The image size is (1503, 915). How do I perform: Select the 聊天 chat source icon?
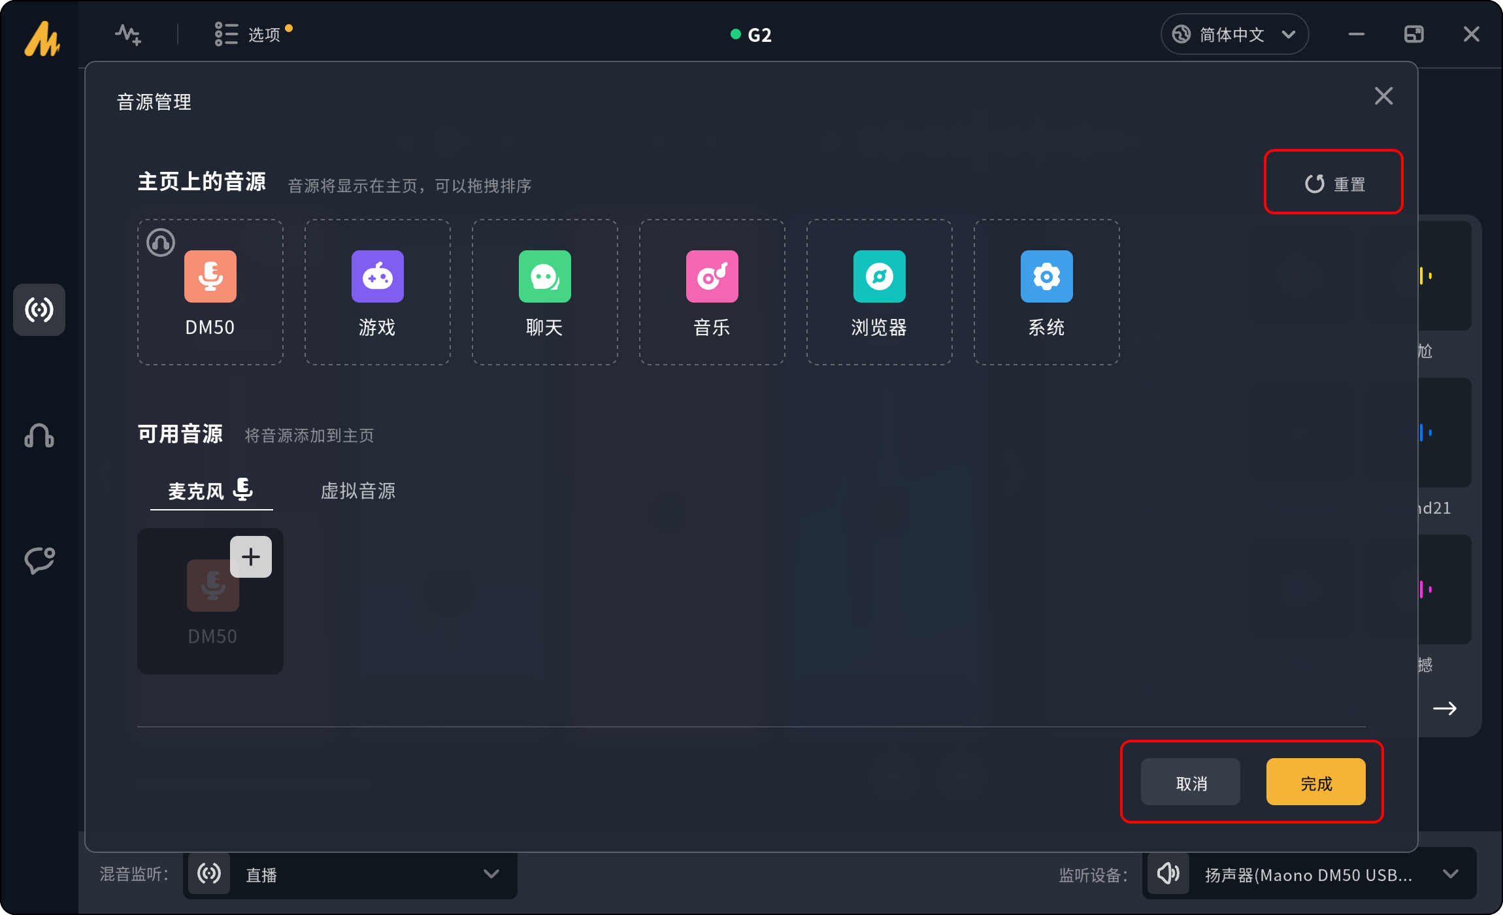pyautogui.click(x=544, y=276)
